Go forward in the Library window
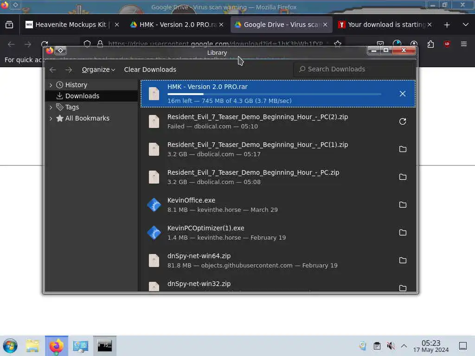The image size is (475, 356). [69, 70]
